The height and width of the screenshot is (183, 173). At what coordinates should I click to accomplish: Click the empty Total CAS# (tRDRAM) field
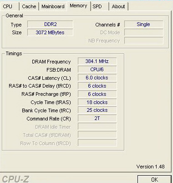coord(97,135)
